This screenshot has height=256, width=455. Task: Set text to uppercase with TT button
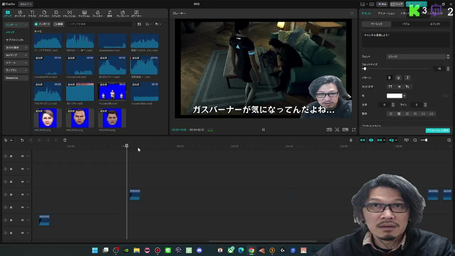coord(390,87)
